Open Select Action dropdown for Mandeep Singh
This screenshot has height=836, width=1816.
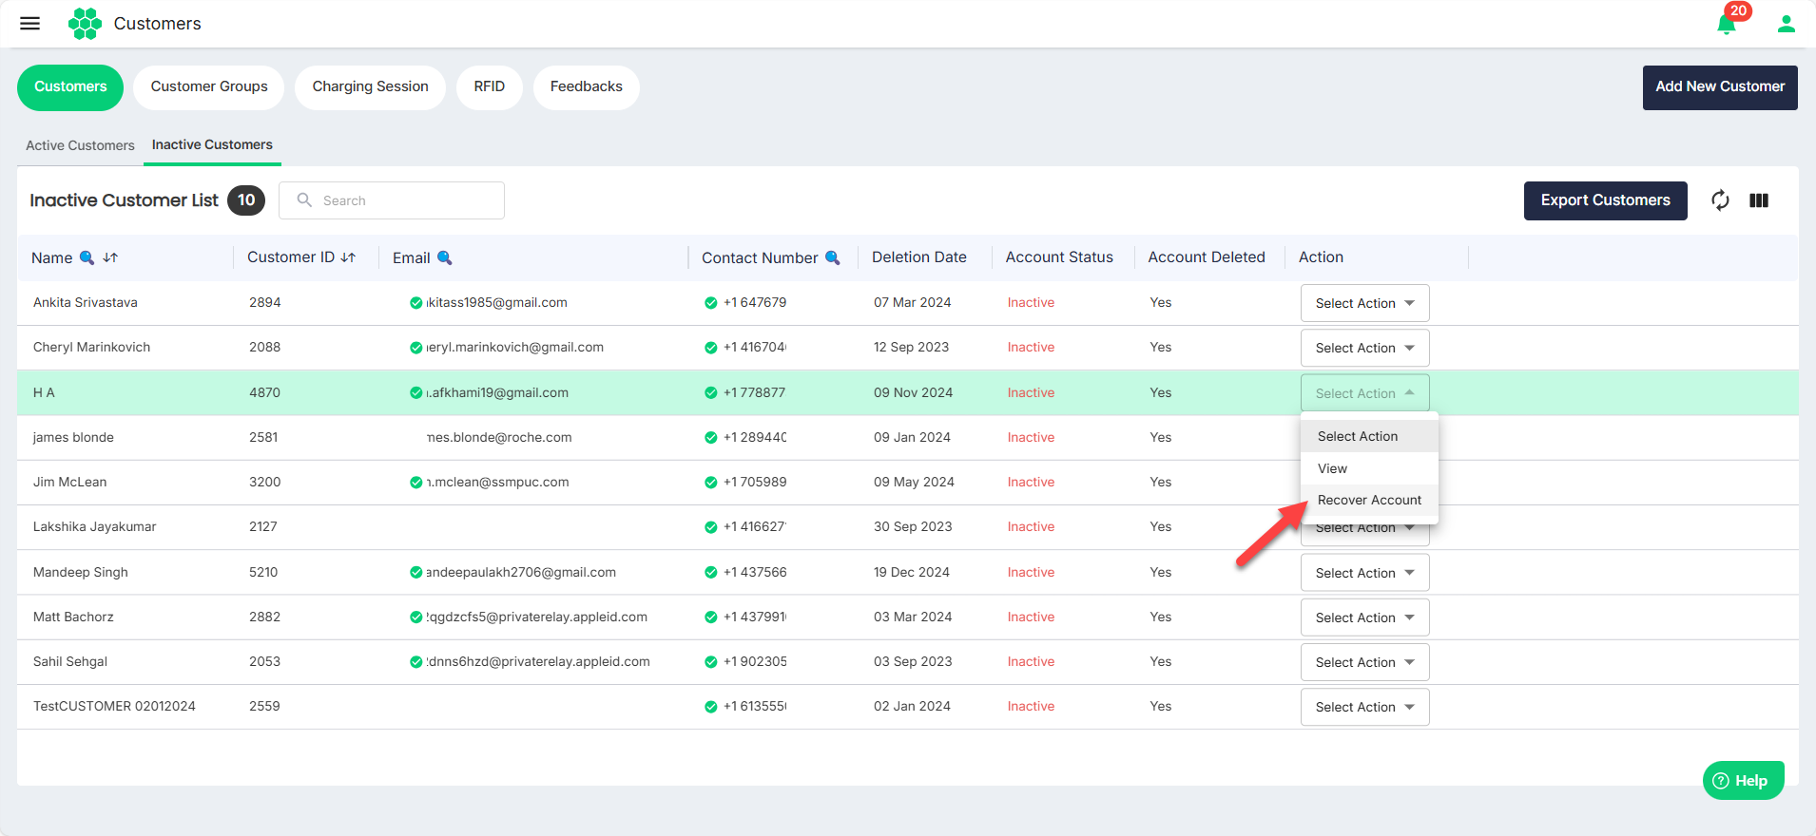click(x=1364, y=573)
